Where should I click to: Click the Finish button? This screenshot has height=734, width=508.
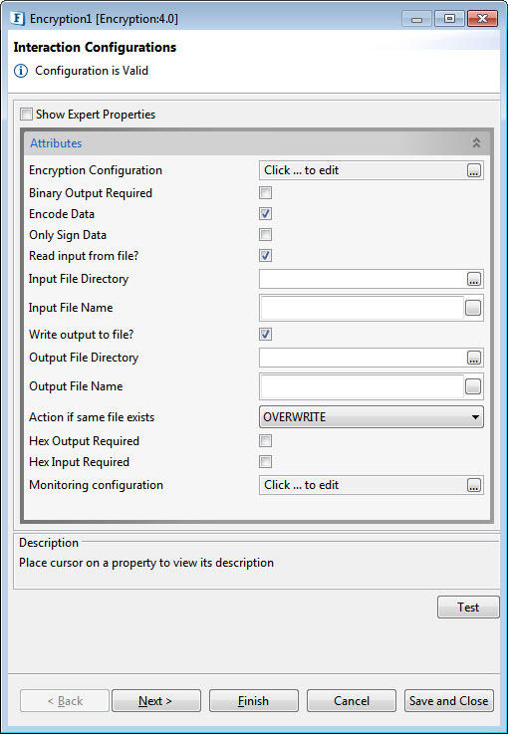[x=253, y=701]
